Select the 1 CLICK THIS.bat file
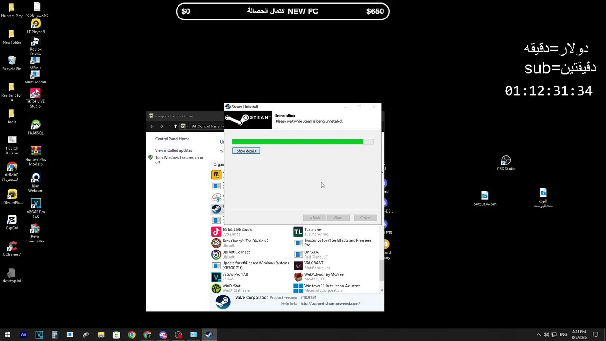Viewport: 606px width, 341px height. pos(12,145)
